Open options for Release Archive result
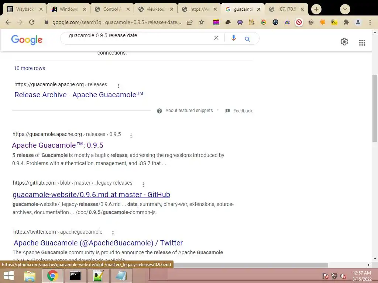The image size is (378, 283). (118, 85)
